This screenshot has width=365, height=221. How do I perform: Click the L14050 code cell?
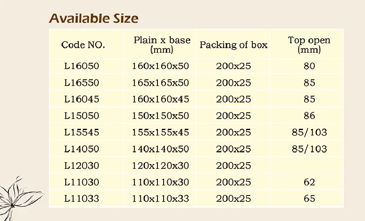click(81, 149)
